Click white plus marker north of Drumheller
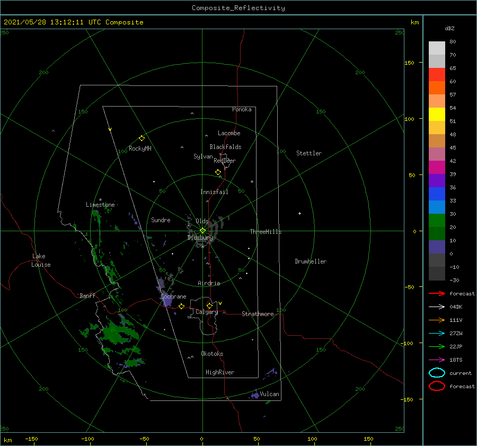Screen dimensions: 477x446 299,213
